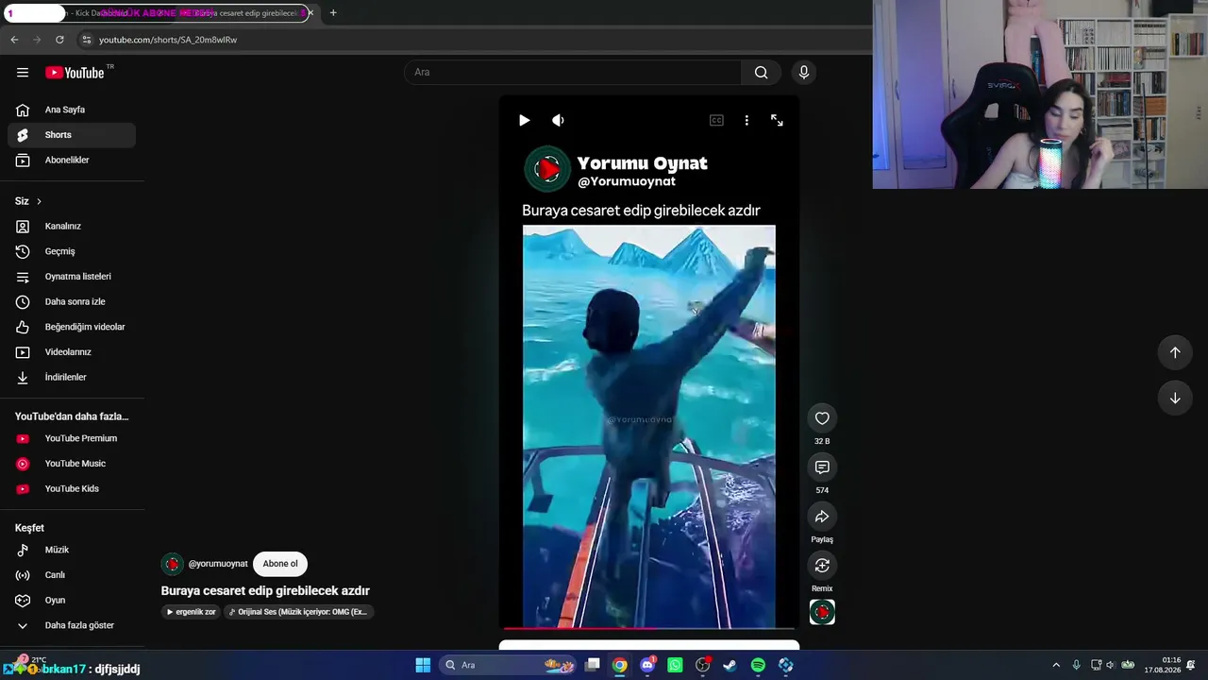1208x680 pixels.
Task: Open Steam from the taskbar
Action: [730, 665]
